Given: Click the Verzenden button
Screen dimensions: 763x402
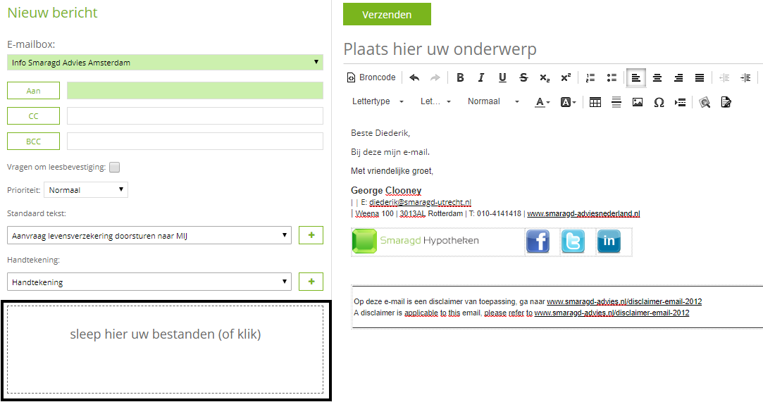Looking at the screenshot, I should tap(387, 14).
